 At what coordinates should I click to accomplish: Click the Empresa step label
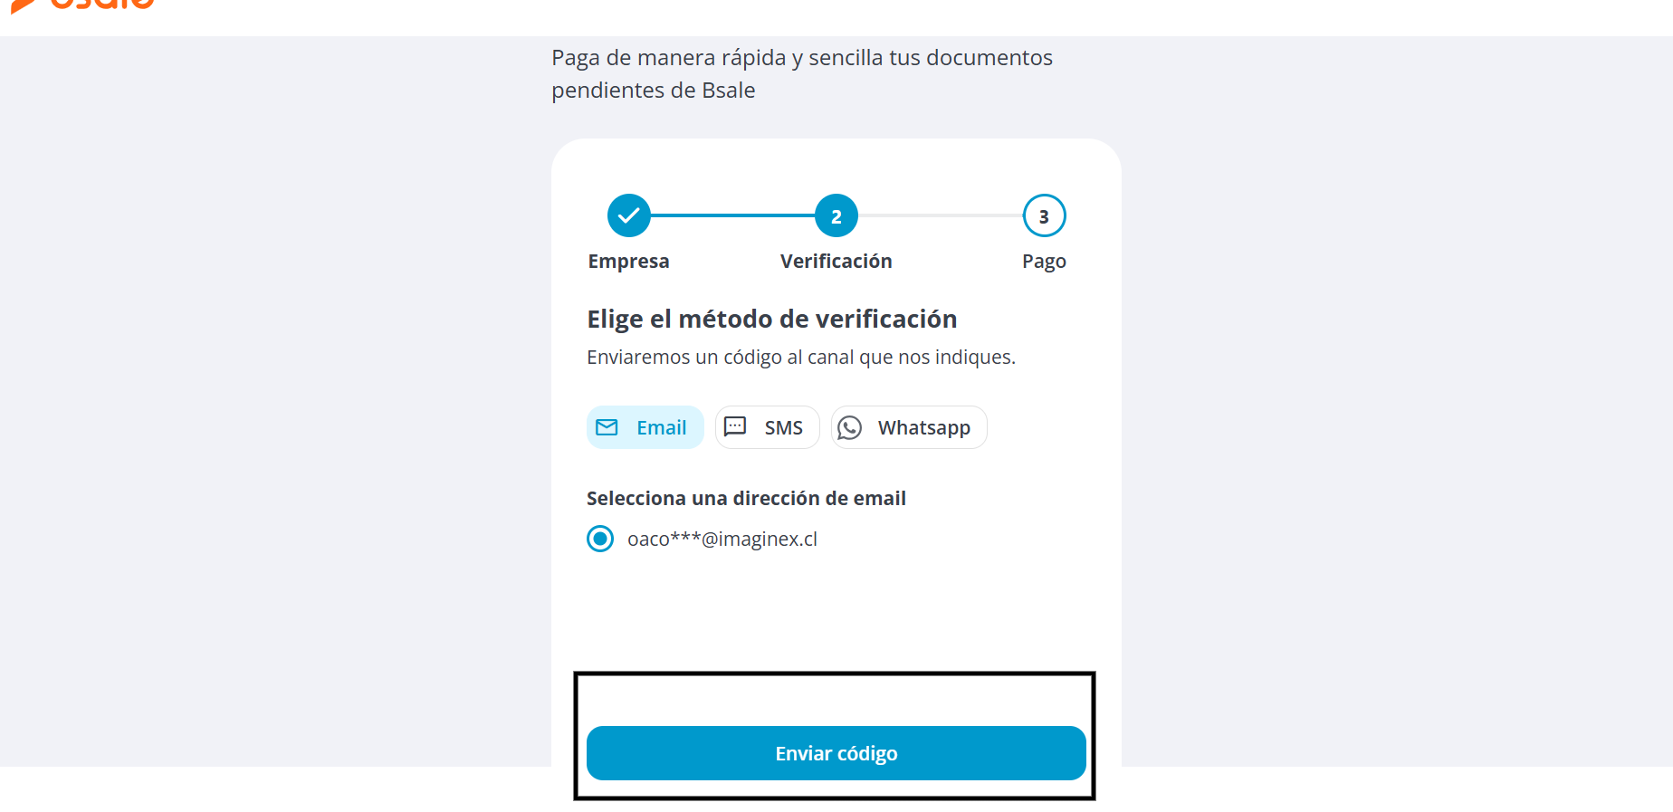pos(628,262)
